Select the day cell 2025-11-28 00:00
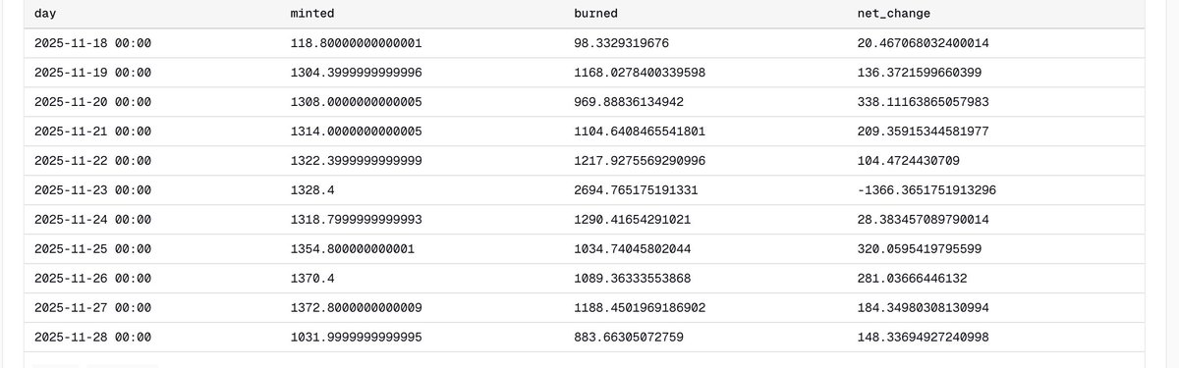1179x368 pixels. click(x=92, y=338)
